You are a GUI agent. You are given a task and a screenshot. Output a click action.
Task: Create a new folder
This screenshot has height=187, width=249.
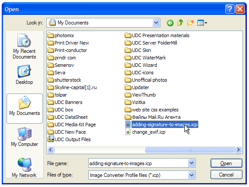click(x=190, y=23)
